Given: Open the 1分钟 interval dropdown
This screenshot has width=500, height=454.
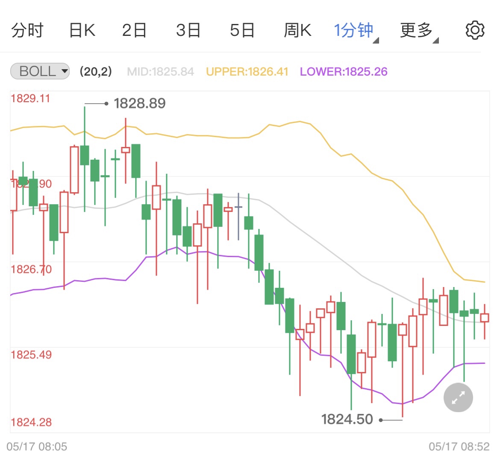Looking at the screenshot, I should point(356,31).
